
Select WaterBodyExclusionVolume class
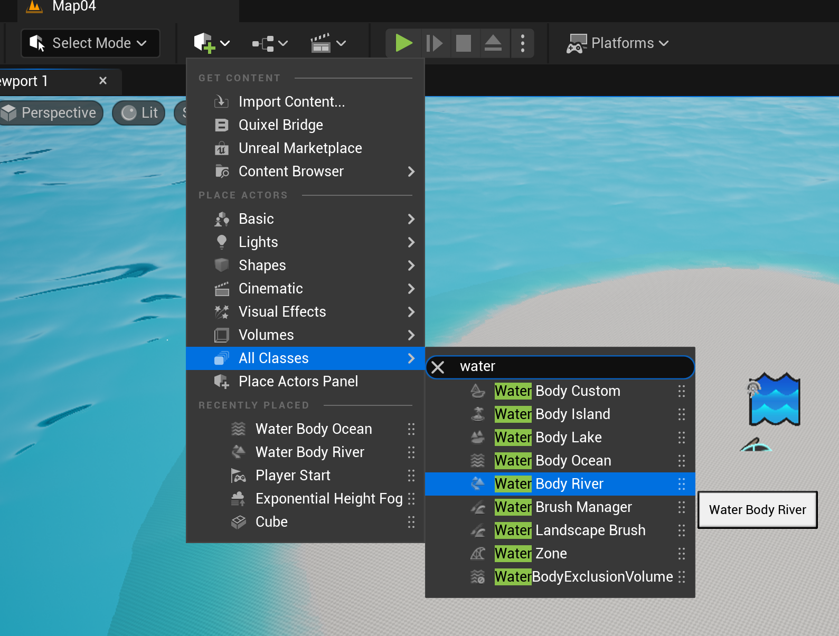[560, 576]
